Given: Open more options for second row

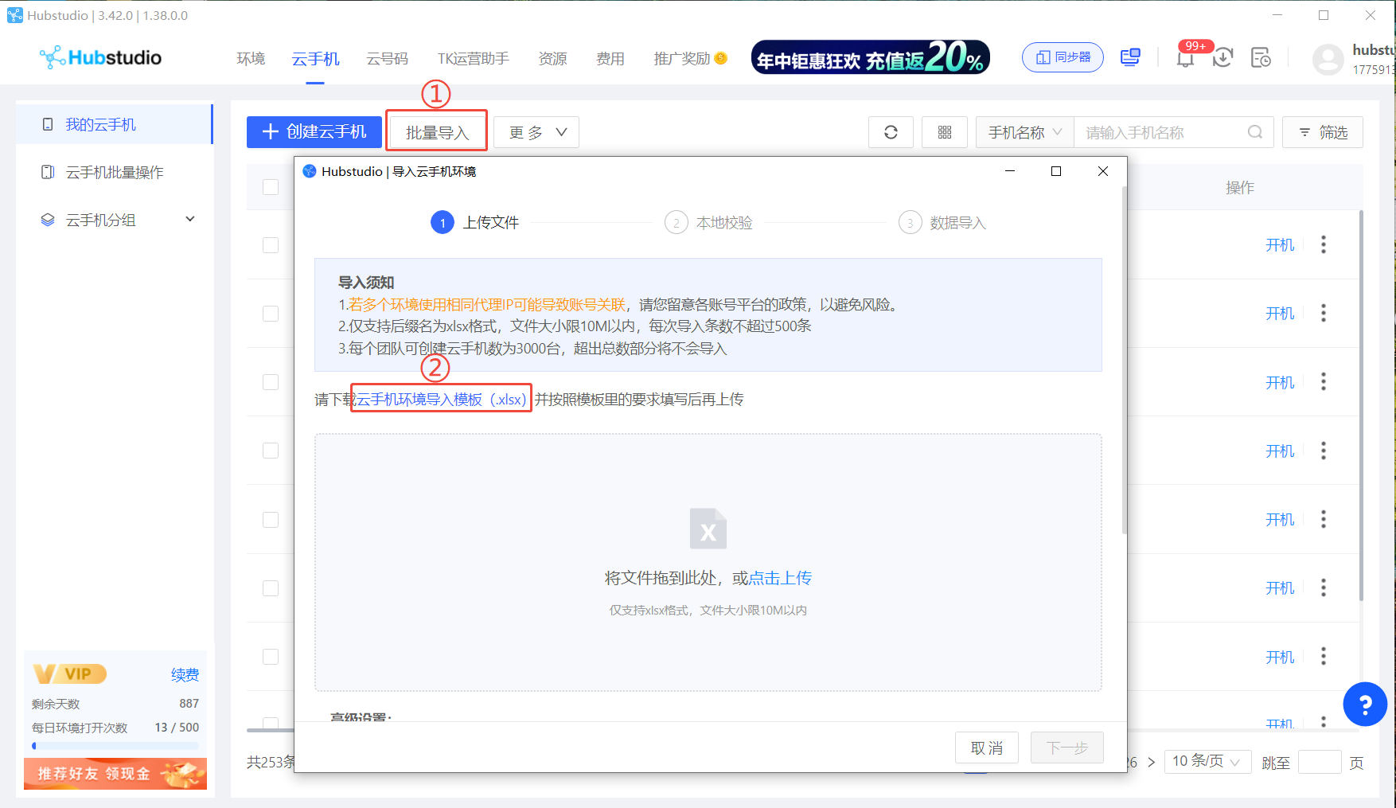Looking at the screenshot, I should tap(1324, 313).
